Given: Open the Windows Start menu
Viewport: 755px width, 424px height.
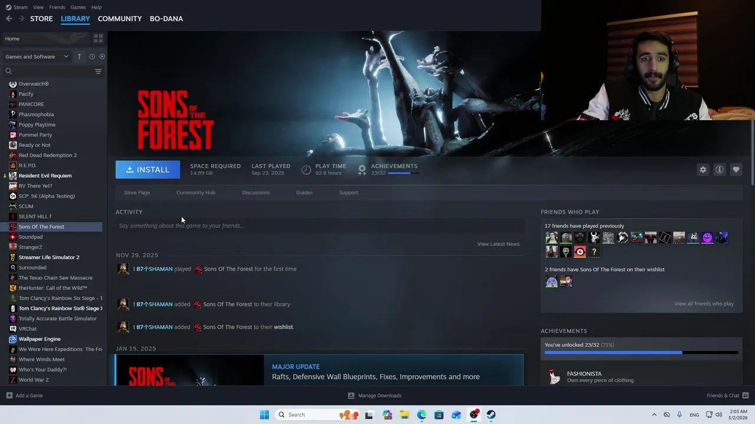Looking at the screenshot, I should pos(264,415).
